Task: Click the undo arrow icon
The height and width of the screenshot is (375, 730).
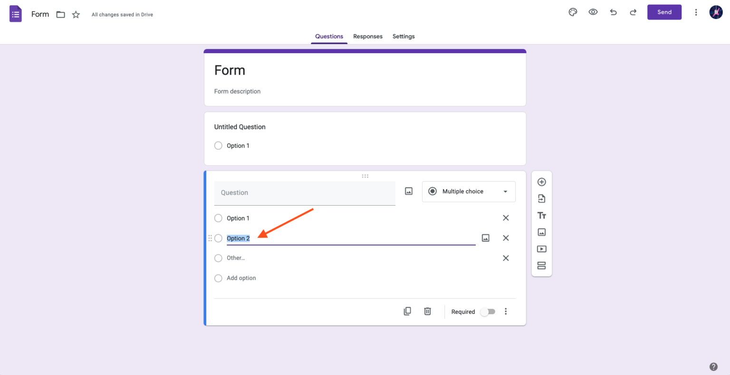Action: click(613, 12)
